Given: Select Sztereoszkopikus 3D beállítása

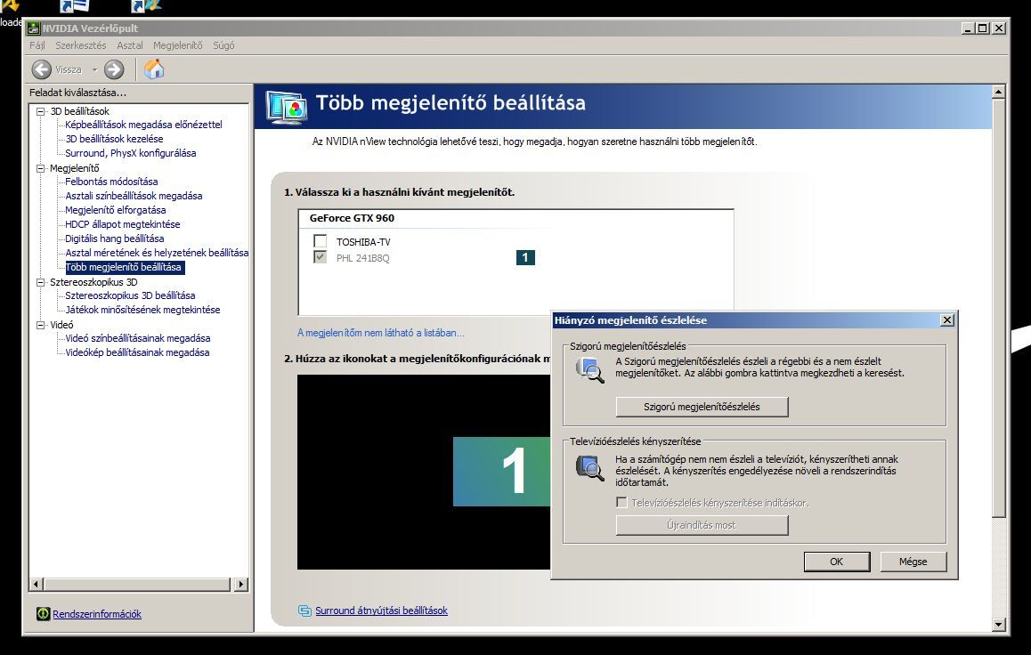Looking at the screenshot, I should click(x=129, y=295).
